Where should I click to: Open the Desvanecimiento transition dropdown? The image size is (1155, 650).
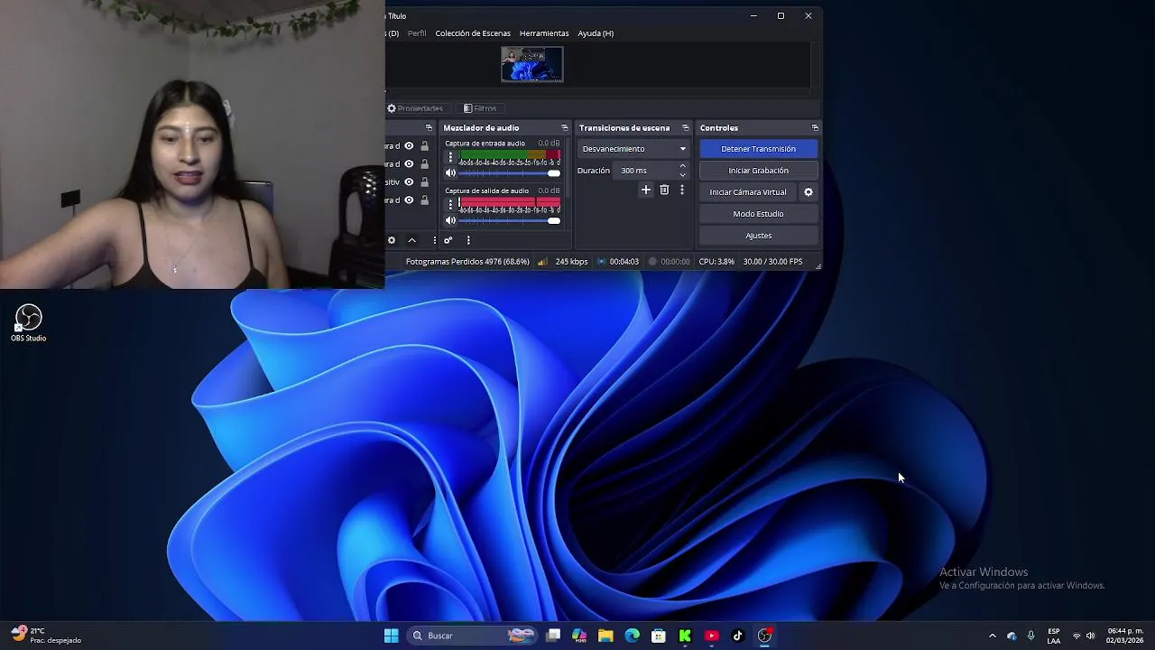click(633, 149)
